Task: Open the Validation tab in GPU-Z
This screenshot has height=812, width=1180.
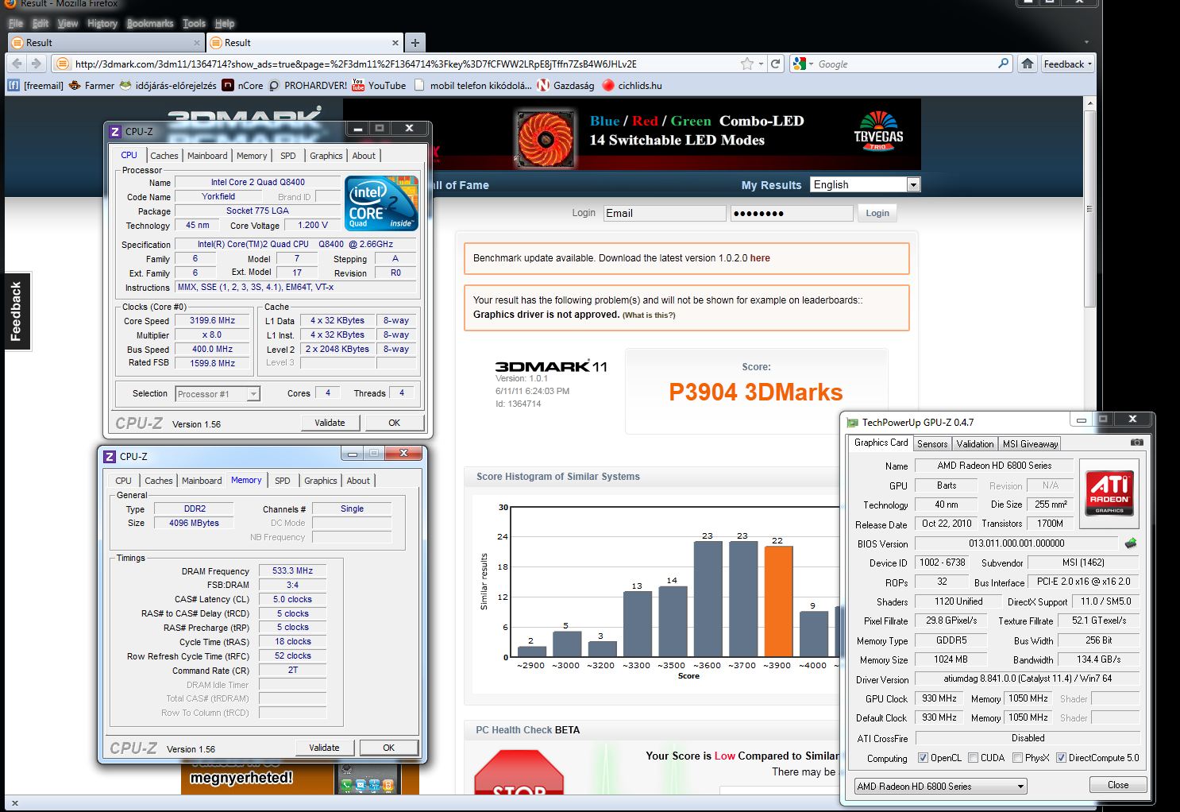Action: coord(974,444)
